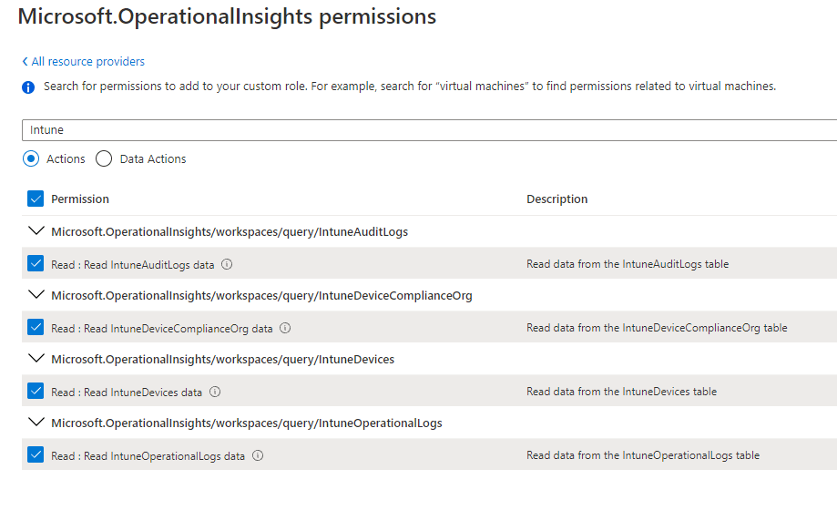Uncheck the Read IntuneAuditLogs data checkbox

pos(36,263)
